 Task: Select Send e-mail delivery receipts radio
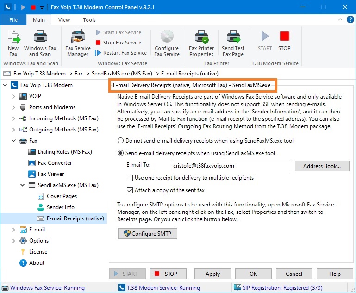click(x=120, y=153)
